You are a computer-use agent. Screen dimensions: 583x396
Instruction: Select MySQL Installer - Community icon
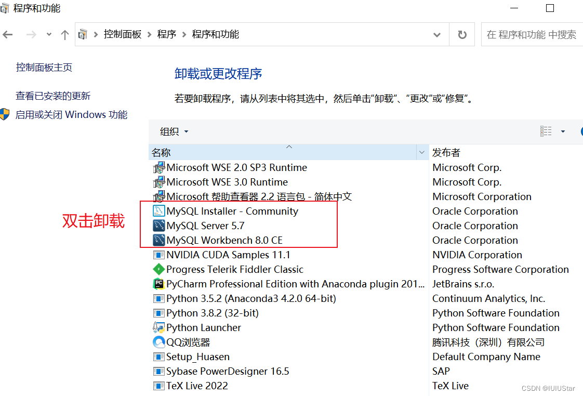coord(159,211)
